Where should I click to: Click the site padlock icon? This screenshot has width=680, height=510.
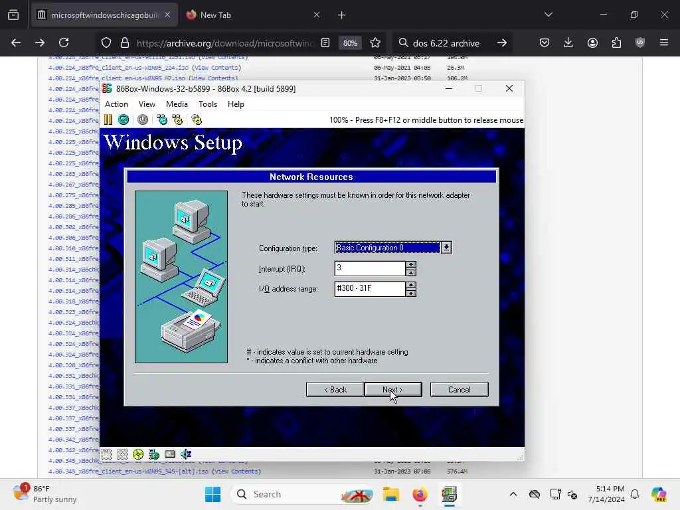point(125,43)
